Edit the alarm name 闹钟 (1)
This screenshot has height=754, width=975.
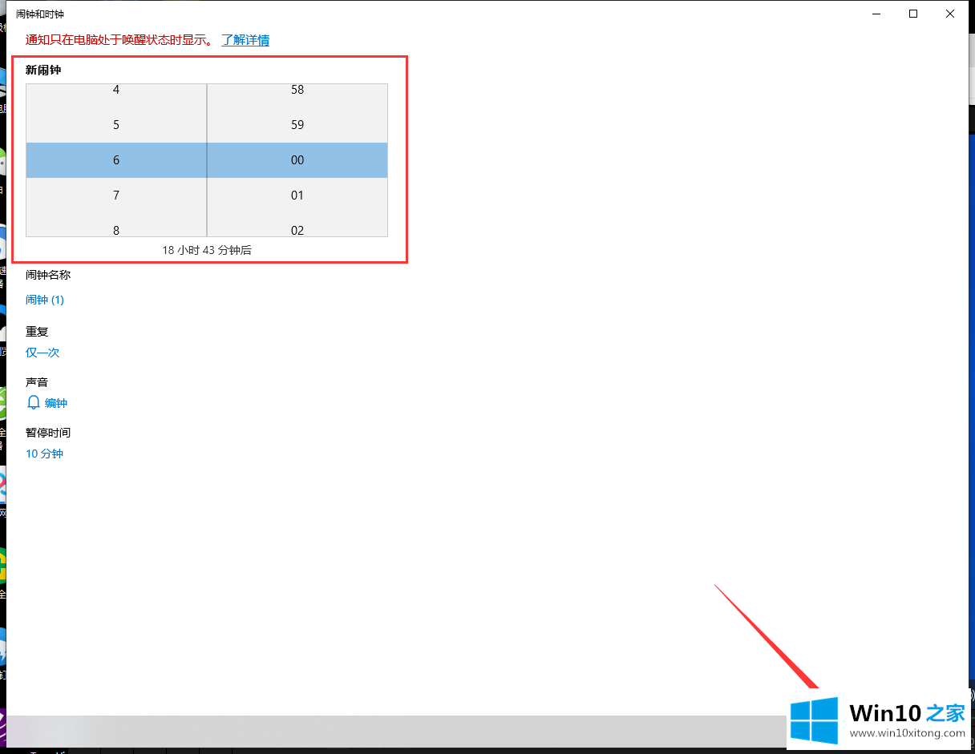45,300
